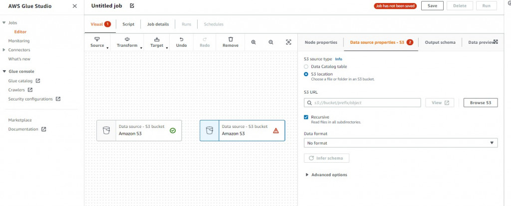This screenshot has width=511, height=206.
Task: Open Editor in the Jobs menu
Action: 20,32
